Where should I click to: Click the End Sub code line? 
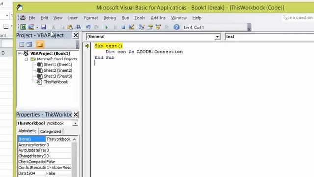pos(105,58)
